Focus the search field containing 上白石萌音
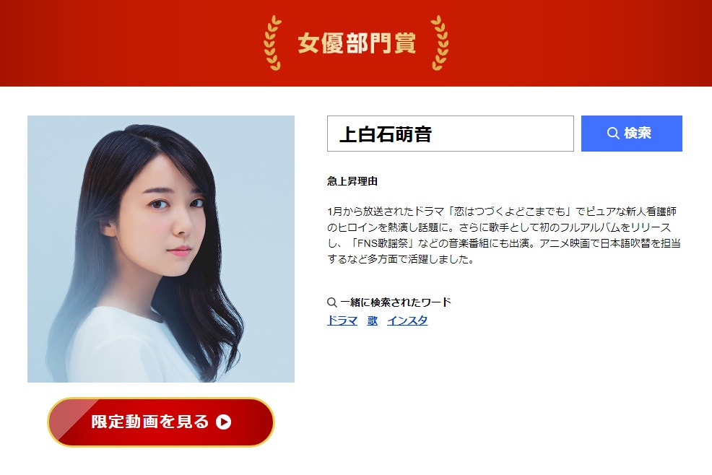This screenshot has height=475, width=712. 451,134
